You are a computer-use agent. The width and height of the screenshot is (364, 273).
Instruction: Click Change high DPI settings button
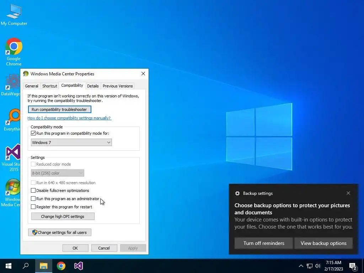tap(63, 216)
